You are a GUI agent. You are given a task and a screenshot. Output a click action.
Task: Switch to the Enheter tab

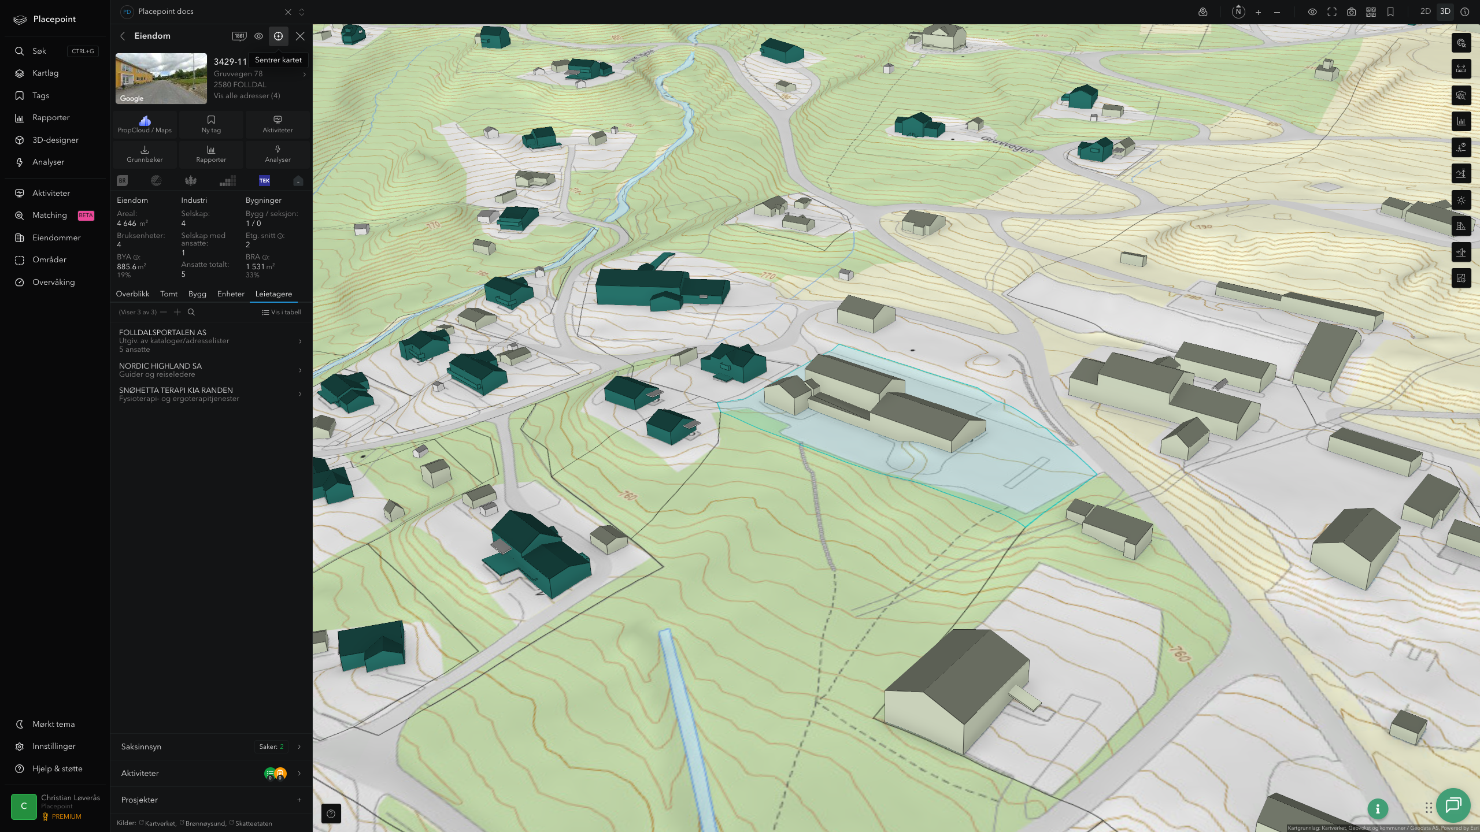(x=231, y=294)
